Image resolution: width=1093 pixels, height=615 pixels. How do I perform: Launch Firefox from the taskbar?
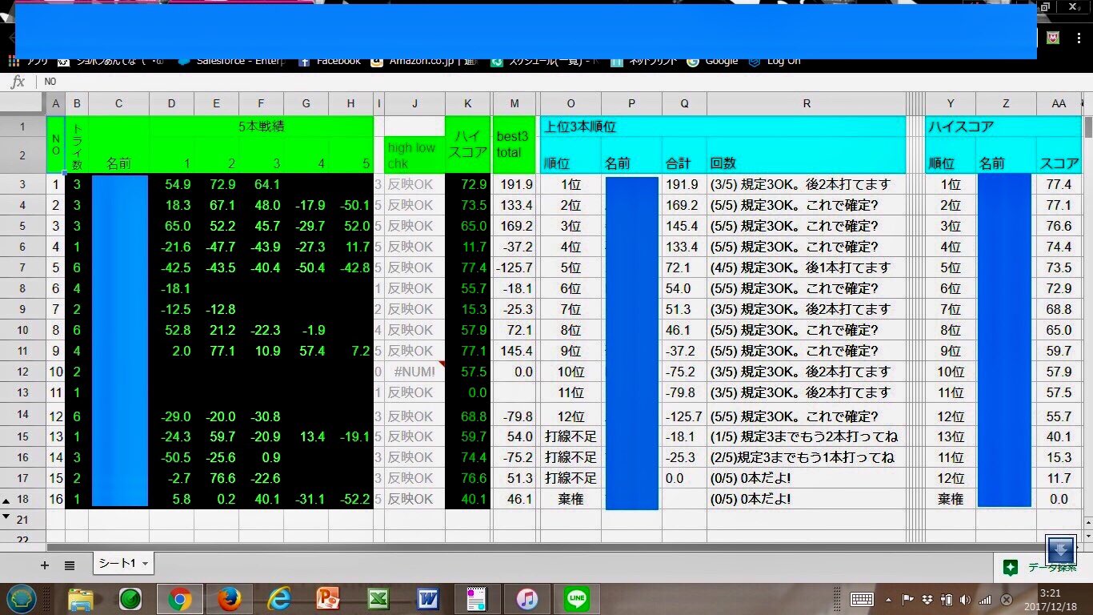tap(229, 598)
